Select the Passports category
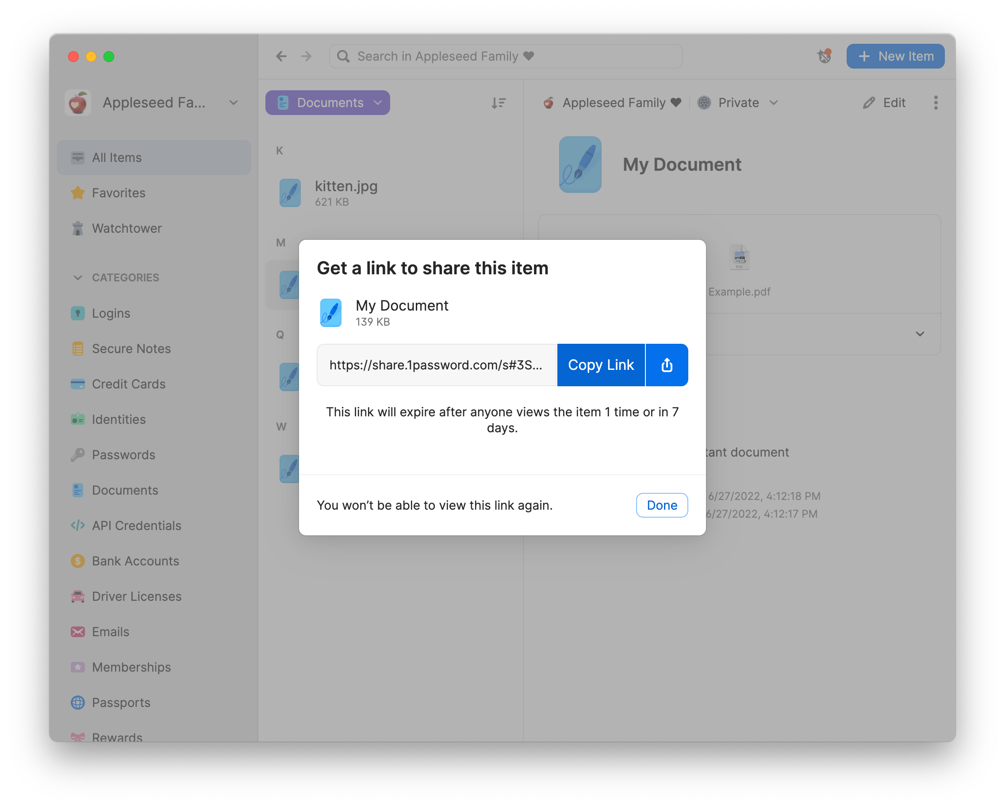 [x=121, y=703]
